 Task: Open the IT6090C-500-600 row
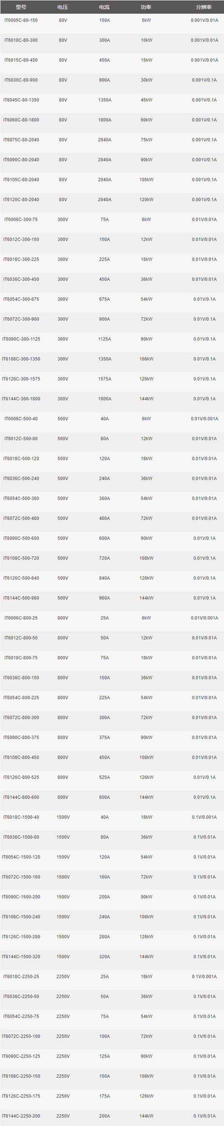(21, 538)
